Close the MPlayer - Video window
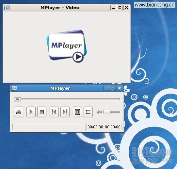Viewport: 177px width, 169px height. (126, 7)
